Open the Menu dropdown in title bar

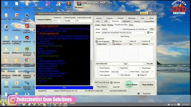(144, 13)
